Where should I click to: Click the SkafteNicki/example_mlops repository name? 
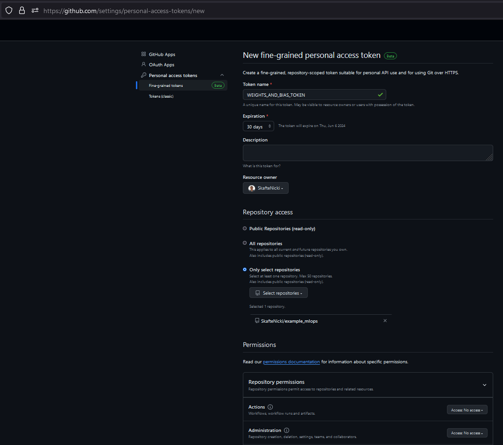(290, 321)
